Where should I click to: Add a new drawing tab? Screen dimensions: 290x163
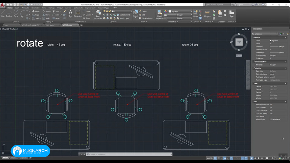point(81,25)
